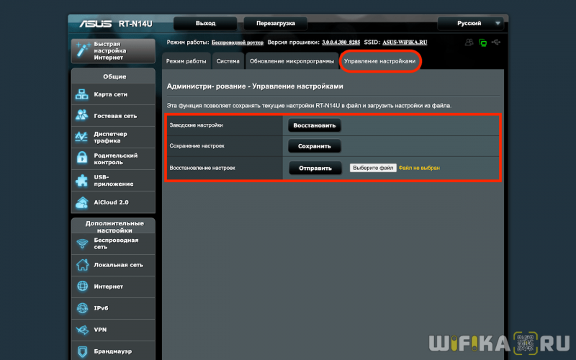This screenshot has height=360, width=576.
Task: Open the firmware version 3.0.0.4.380_8285 link
Action: click(341, 42)
